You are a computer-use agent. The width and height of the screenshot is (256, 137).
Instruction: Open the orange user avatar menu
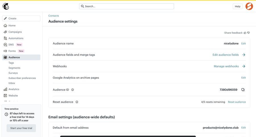click(x=249, y=6)
